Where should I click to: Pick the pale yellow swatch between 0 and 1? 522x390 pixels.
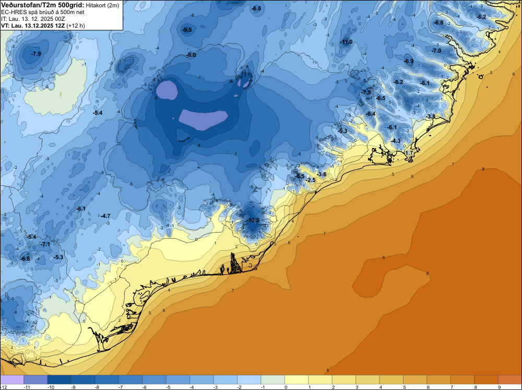click(x=296, y=380)
